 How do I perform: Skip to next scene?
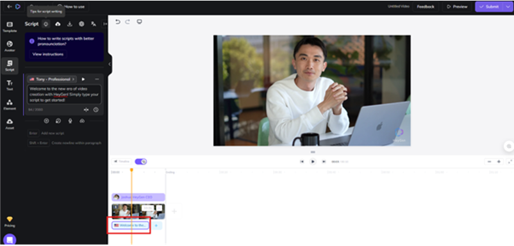[324, 161]
